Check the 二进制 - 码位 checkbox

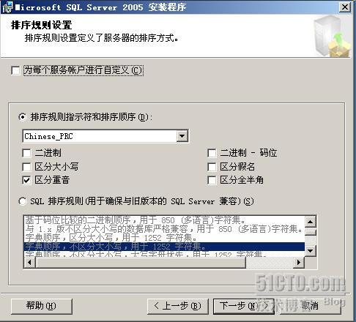point(212,153)
